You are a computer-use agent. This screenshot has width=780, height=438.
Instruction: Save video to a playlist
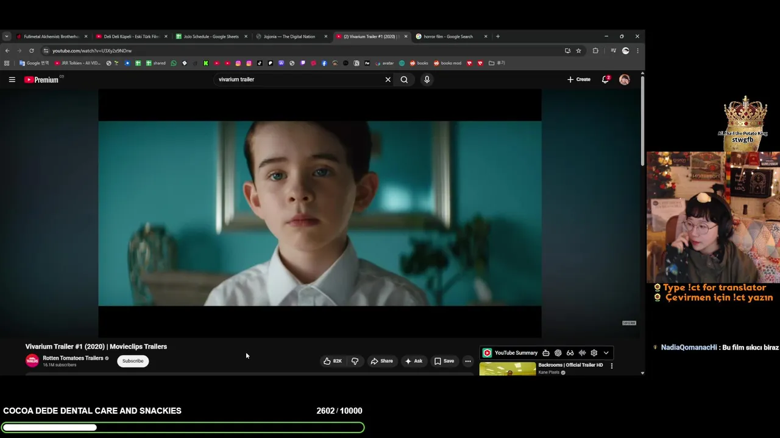[444, 361]
